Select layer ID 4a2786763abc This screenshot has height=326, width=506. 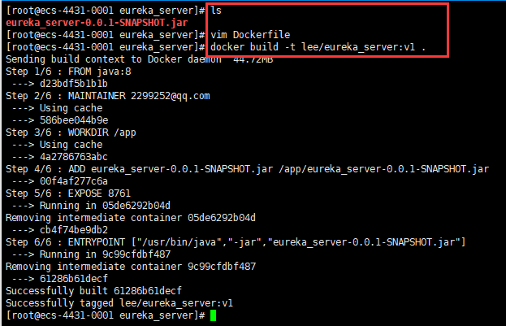(74, 157)
